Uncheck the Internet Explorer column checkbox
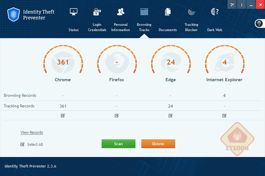Image resolution: width=265 pixels, height=176 pixels. [x=225, y=116]
